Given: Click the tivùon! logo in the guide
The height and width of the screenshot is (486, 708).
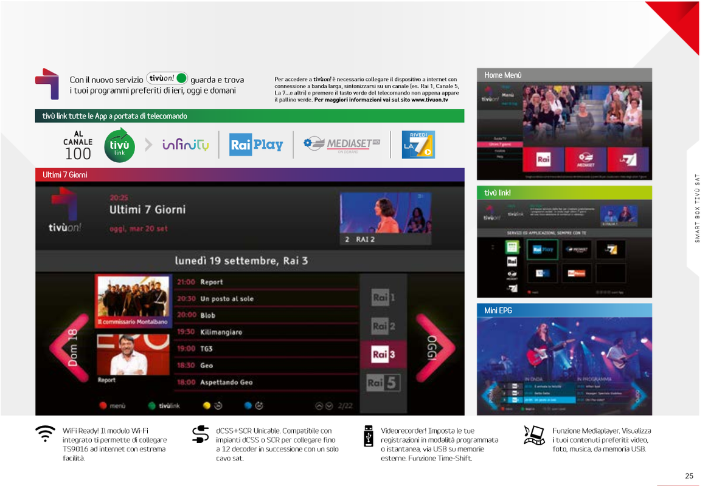Looking at the screenshot, I should click(64, 210).
